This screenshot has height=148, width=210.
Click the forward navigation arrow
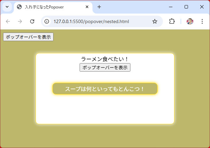click(20, 21)
